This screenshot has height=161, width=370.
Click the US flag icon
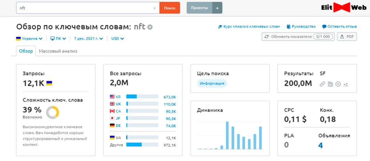(x=112, y=97)
